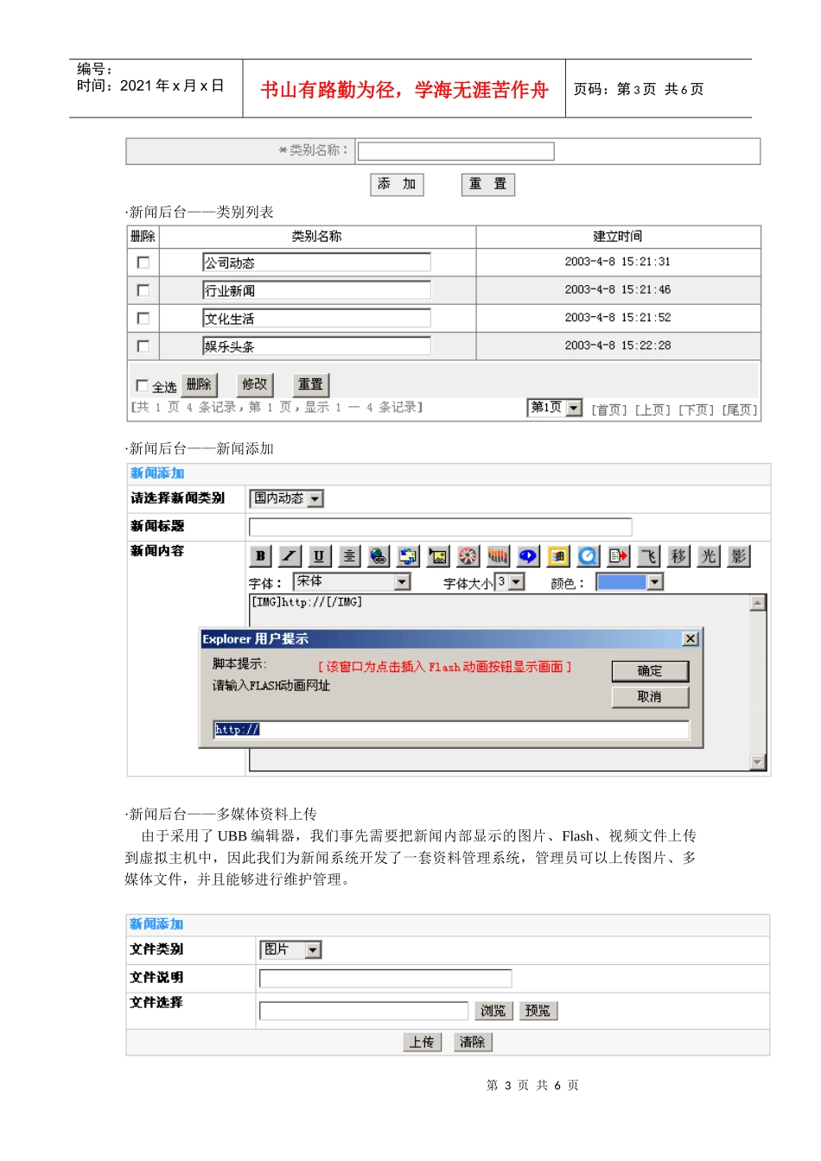This screenshot has width=821, height=1161.
Task: Tick the 全选 select-all checkbox
Action: [142, 386]
